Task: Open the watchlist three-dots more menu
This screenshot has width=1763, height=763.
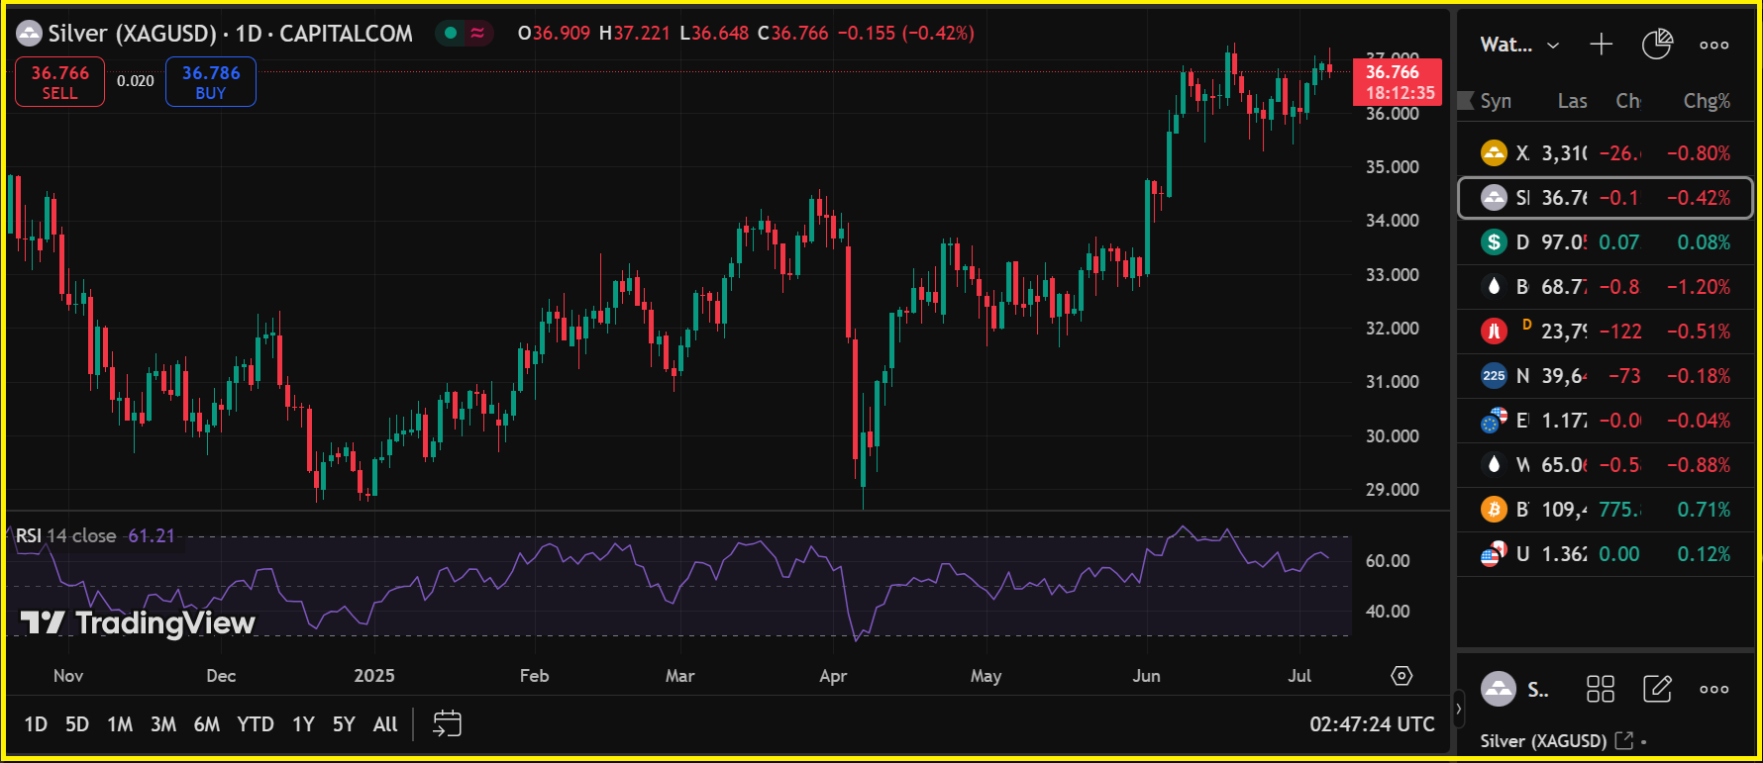Action: [1713, 45]
